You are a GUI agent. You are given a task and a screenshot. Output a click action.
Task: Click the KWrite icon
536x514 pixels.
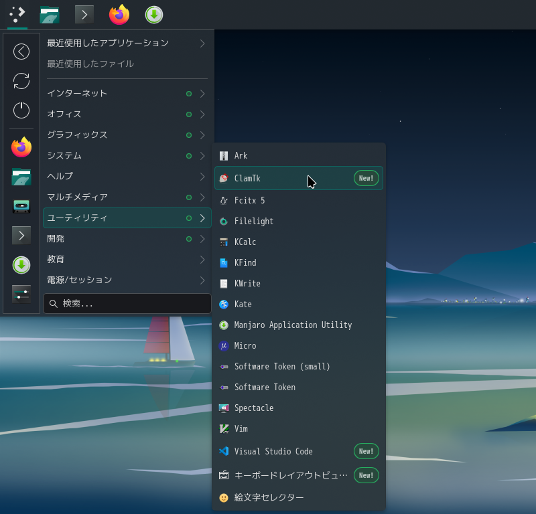coord(224,284)
